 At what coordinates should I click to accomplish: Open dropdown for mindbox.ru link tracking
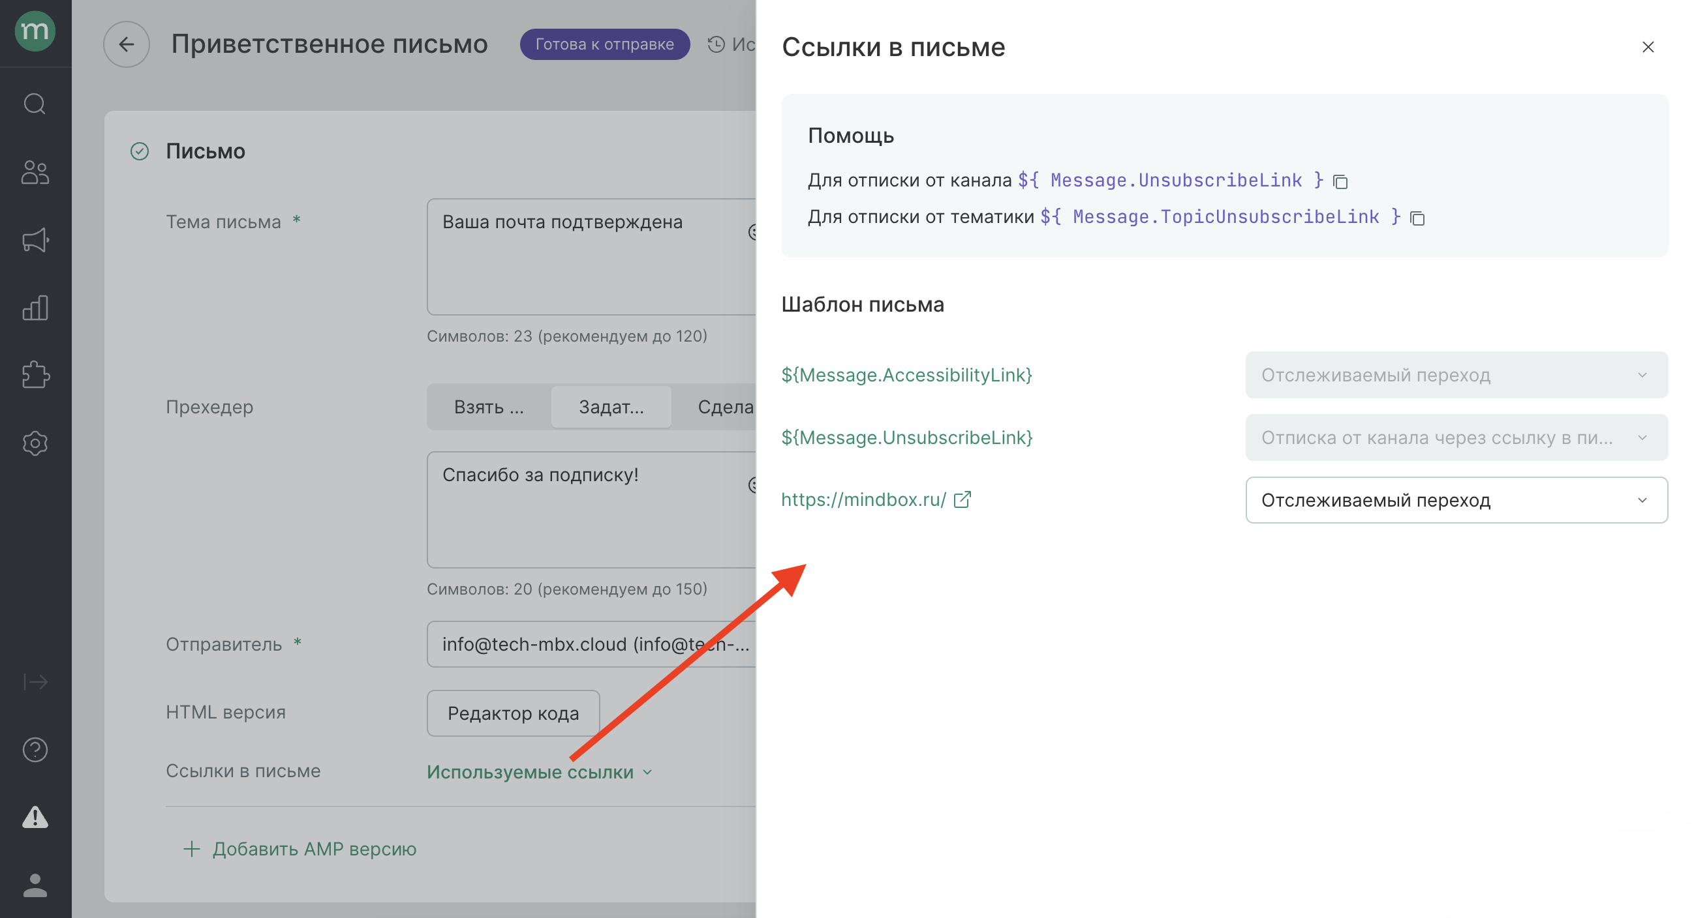pyautogui.click(x=1456, y=500)
